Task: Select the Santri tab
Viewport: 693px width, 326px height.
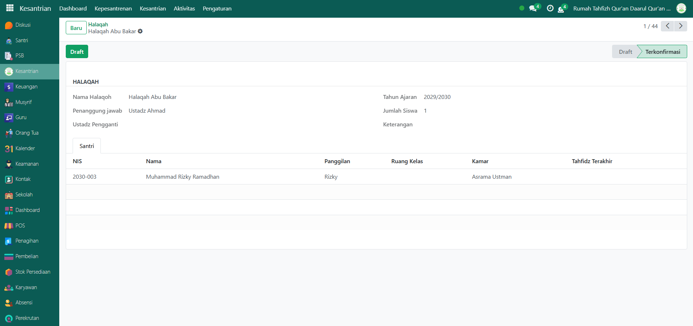Action: (87, 146)
